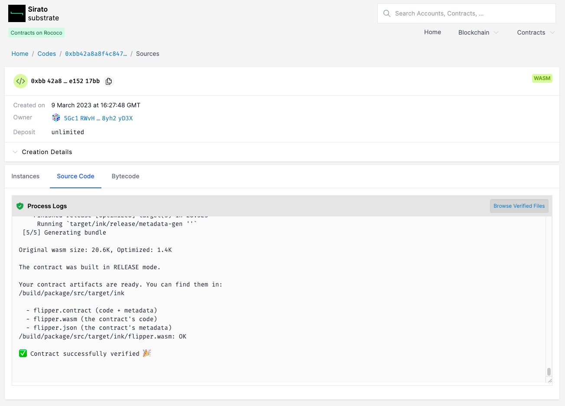
Task: Focus the Search Accounts, Contracts input field
Action: pos(472,13)
